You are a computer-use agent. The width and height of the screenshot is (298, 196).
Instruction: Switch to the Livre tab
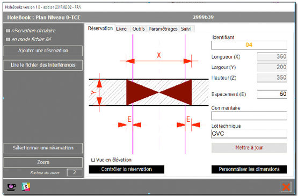[121, 28]
